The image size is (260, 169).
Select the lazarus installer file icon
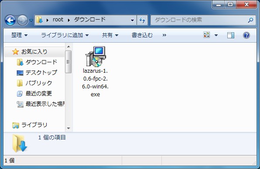(96, 57)
